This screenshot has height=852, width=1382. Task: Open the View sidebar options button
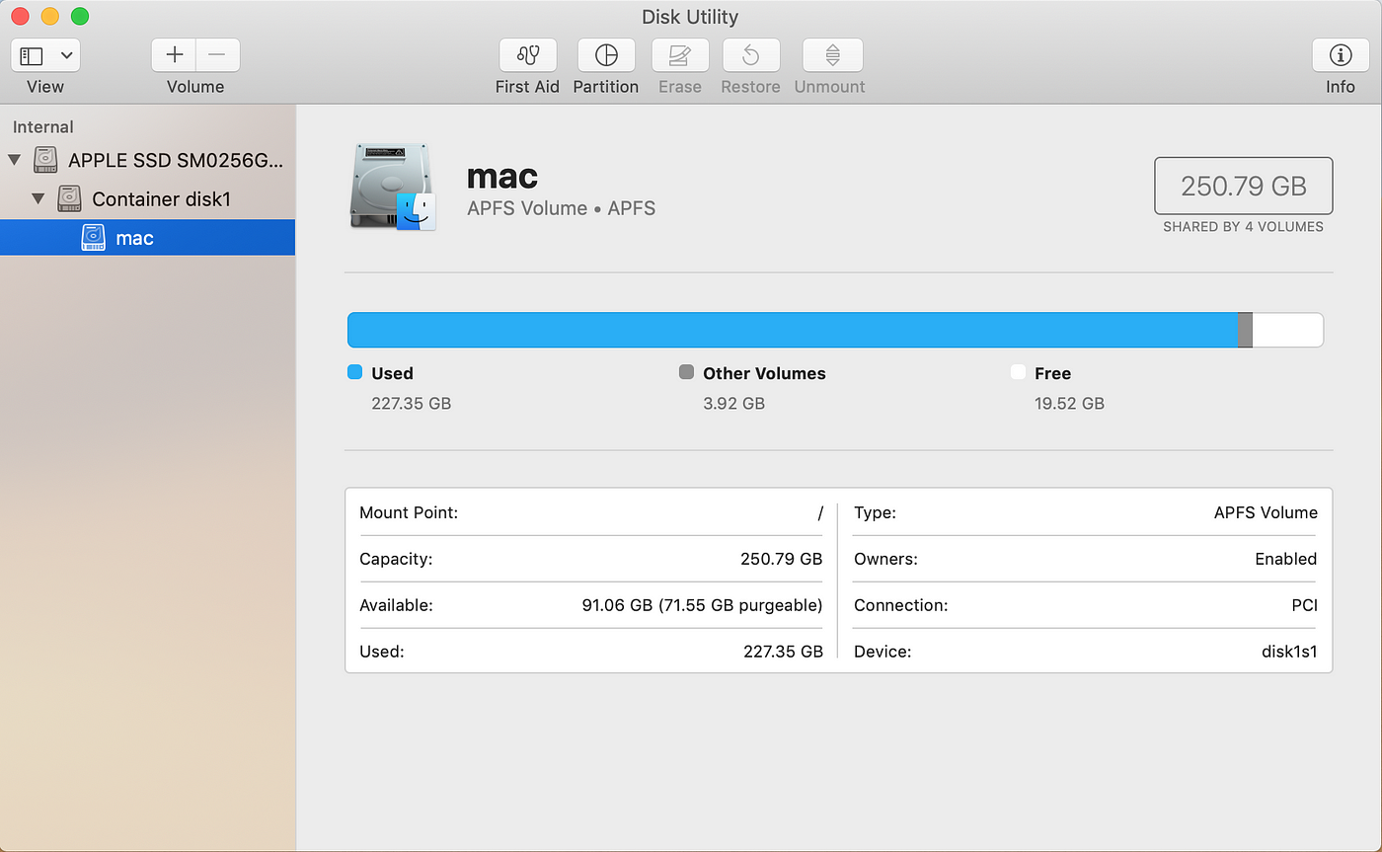pos(45,55)
